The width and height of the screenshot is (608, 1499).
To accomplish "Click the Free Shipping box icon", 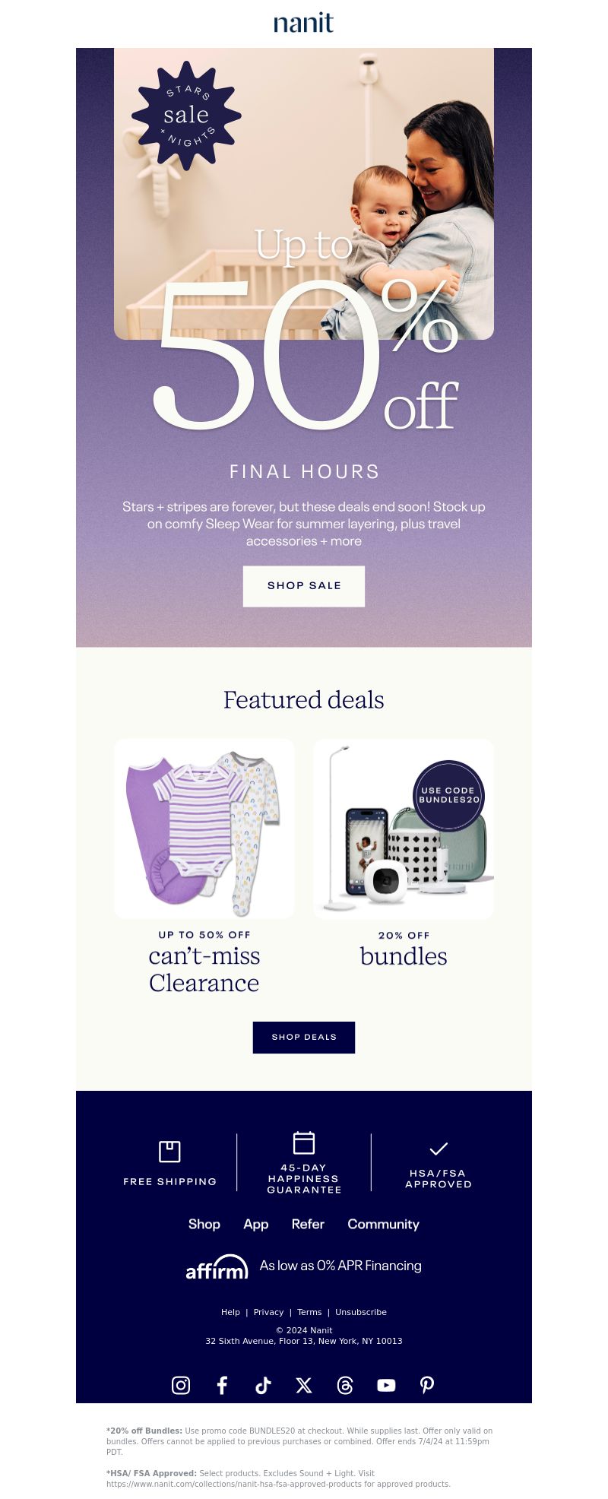I will (169, 1151).
